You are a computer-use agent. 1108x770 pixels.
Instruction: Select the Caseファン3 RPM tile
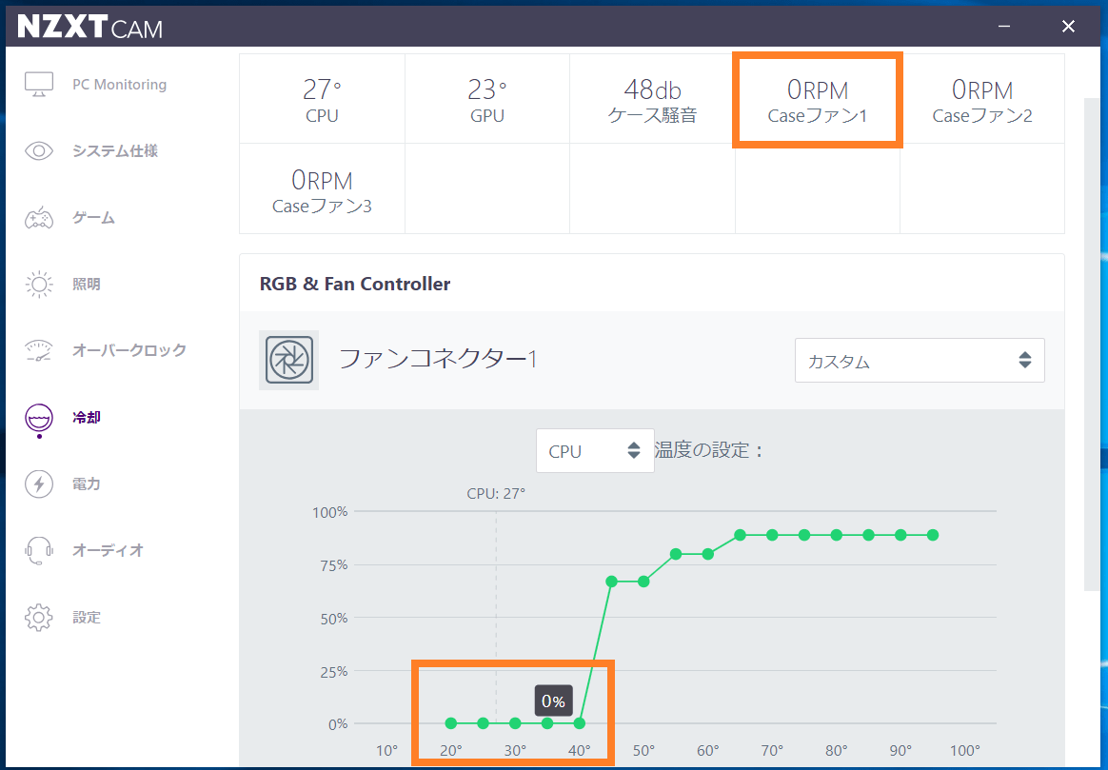coord(323,189)
